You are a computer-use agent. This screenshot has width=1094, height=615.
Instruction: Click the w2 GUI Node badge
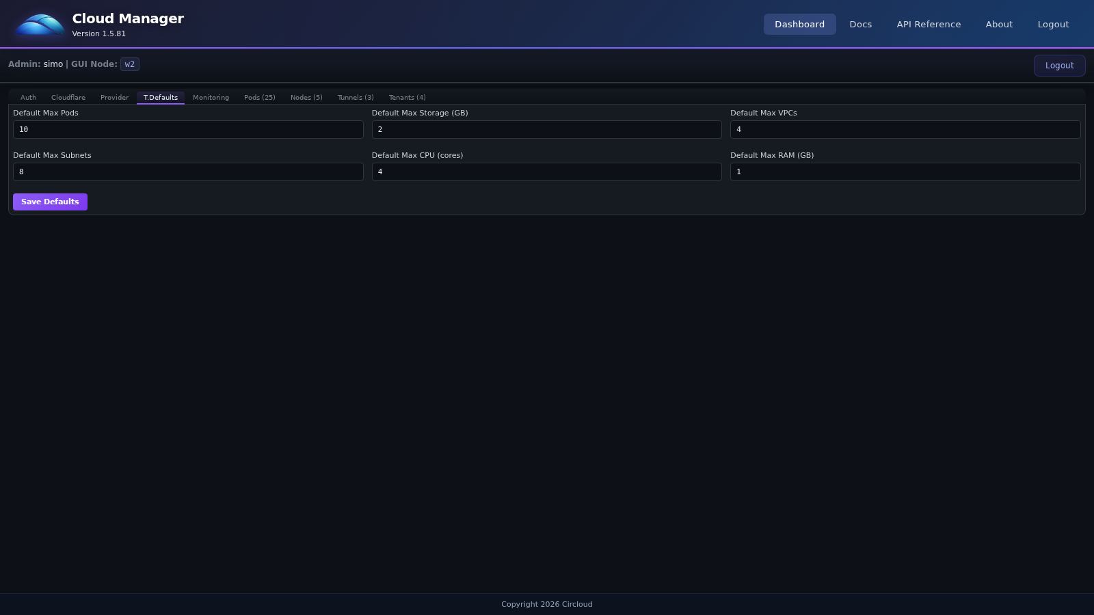click(x=129, y=64)
